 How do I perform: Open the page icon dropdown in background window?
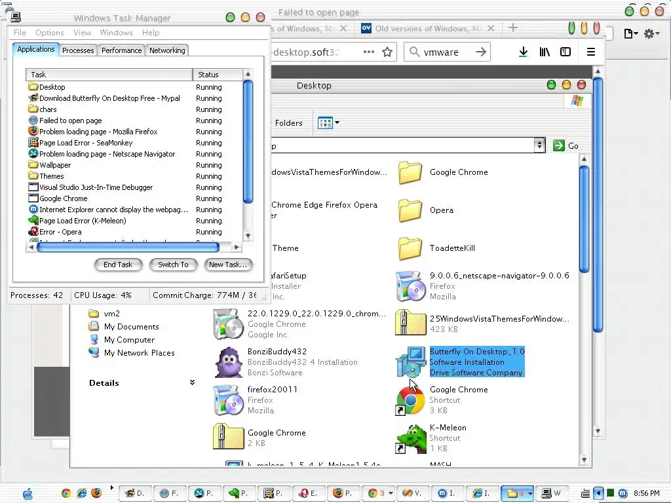click(x=631, y=33)
